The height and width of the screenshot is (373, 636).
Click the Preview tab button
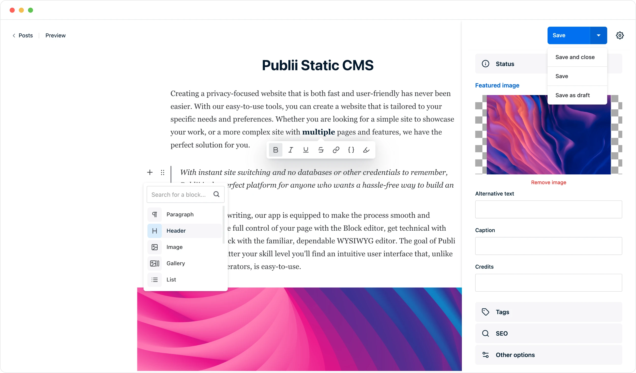coord(55,35)
